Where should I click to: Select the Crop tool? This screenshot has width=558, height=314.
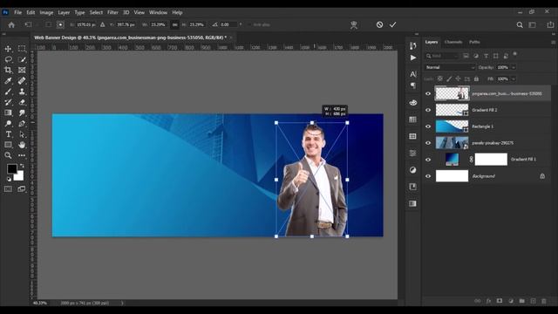8,70
